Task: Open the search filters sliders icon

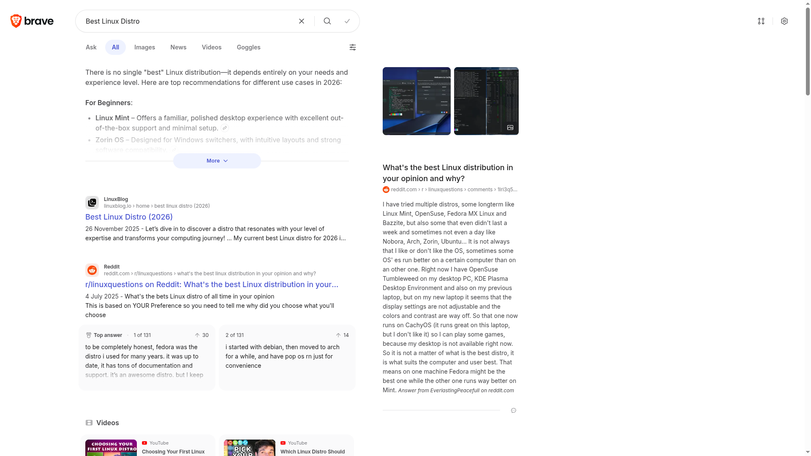Action: click(x=353, y=47)
